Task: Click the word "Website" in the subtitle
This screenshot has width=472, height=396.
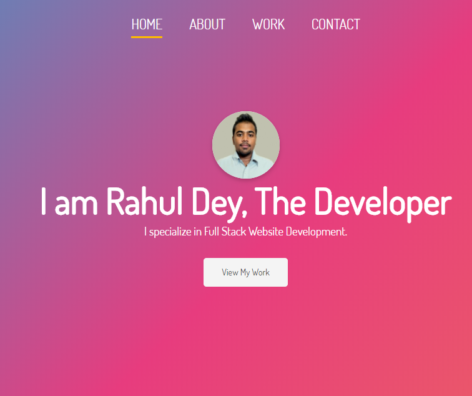Action: (x=266, y=231)
